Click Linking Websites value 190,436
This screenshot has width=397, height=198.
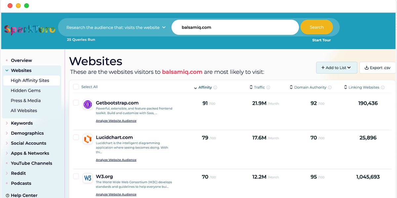click(x=368, y=103)
